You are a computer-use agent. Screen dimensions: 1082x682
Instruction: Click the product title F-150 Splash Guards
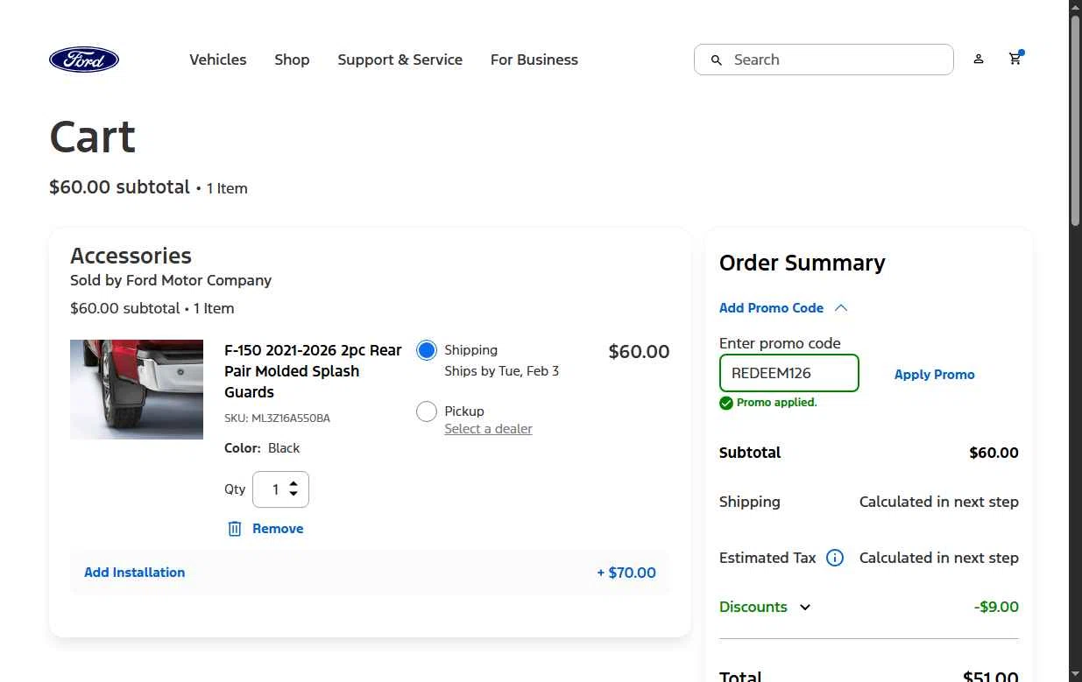[313, 371]
